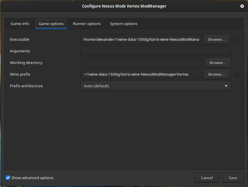Image resolution: width=248 pixels, height=187 pixels.
Task: Open the Runner options tab
Action: tap(87, 24)
